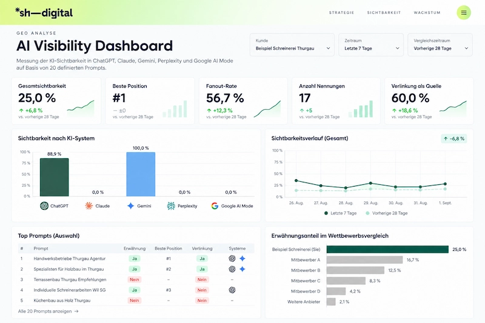Click ChatGPT icon in Schreinerarbeiten Wil SG row

232,290
